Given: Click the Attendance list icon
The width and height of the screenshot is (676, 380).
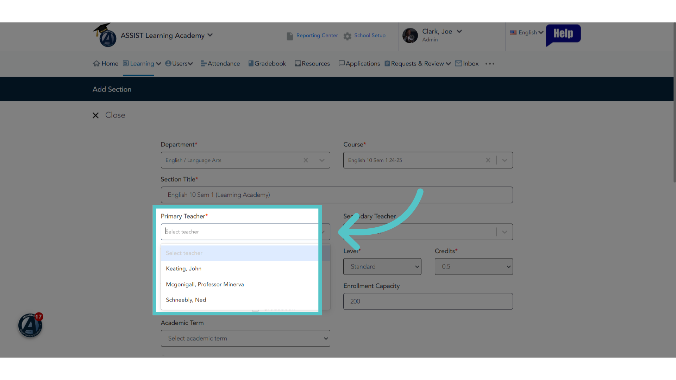Looking at the screenshot, I should point(204,63).
